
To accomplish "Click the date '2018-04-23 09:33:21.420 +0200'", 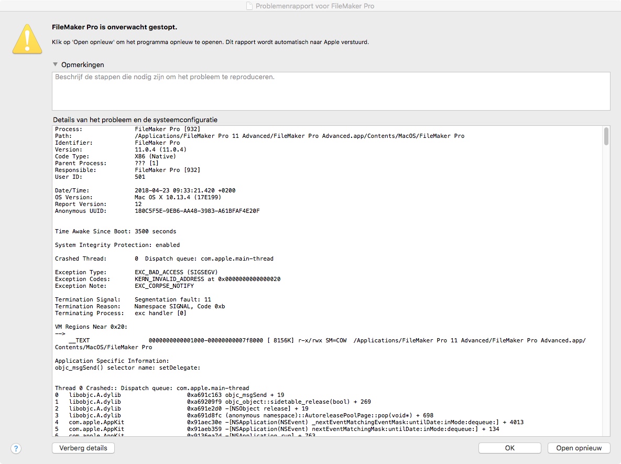I will [185, 191].
